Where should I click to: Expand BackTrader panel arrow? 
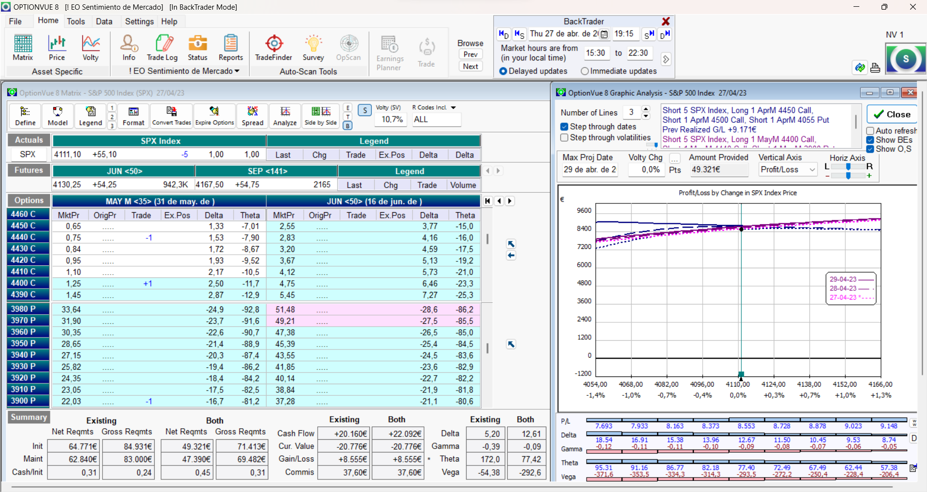coord(666,59)
